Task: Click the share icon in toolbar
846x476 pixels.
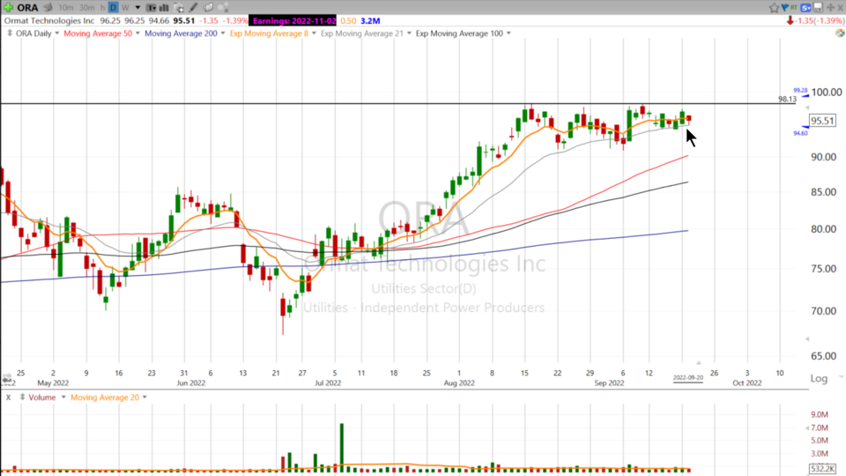Action: (x=223, y=8)
